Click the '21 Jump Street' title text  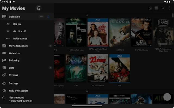click(x=98, y=86)
